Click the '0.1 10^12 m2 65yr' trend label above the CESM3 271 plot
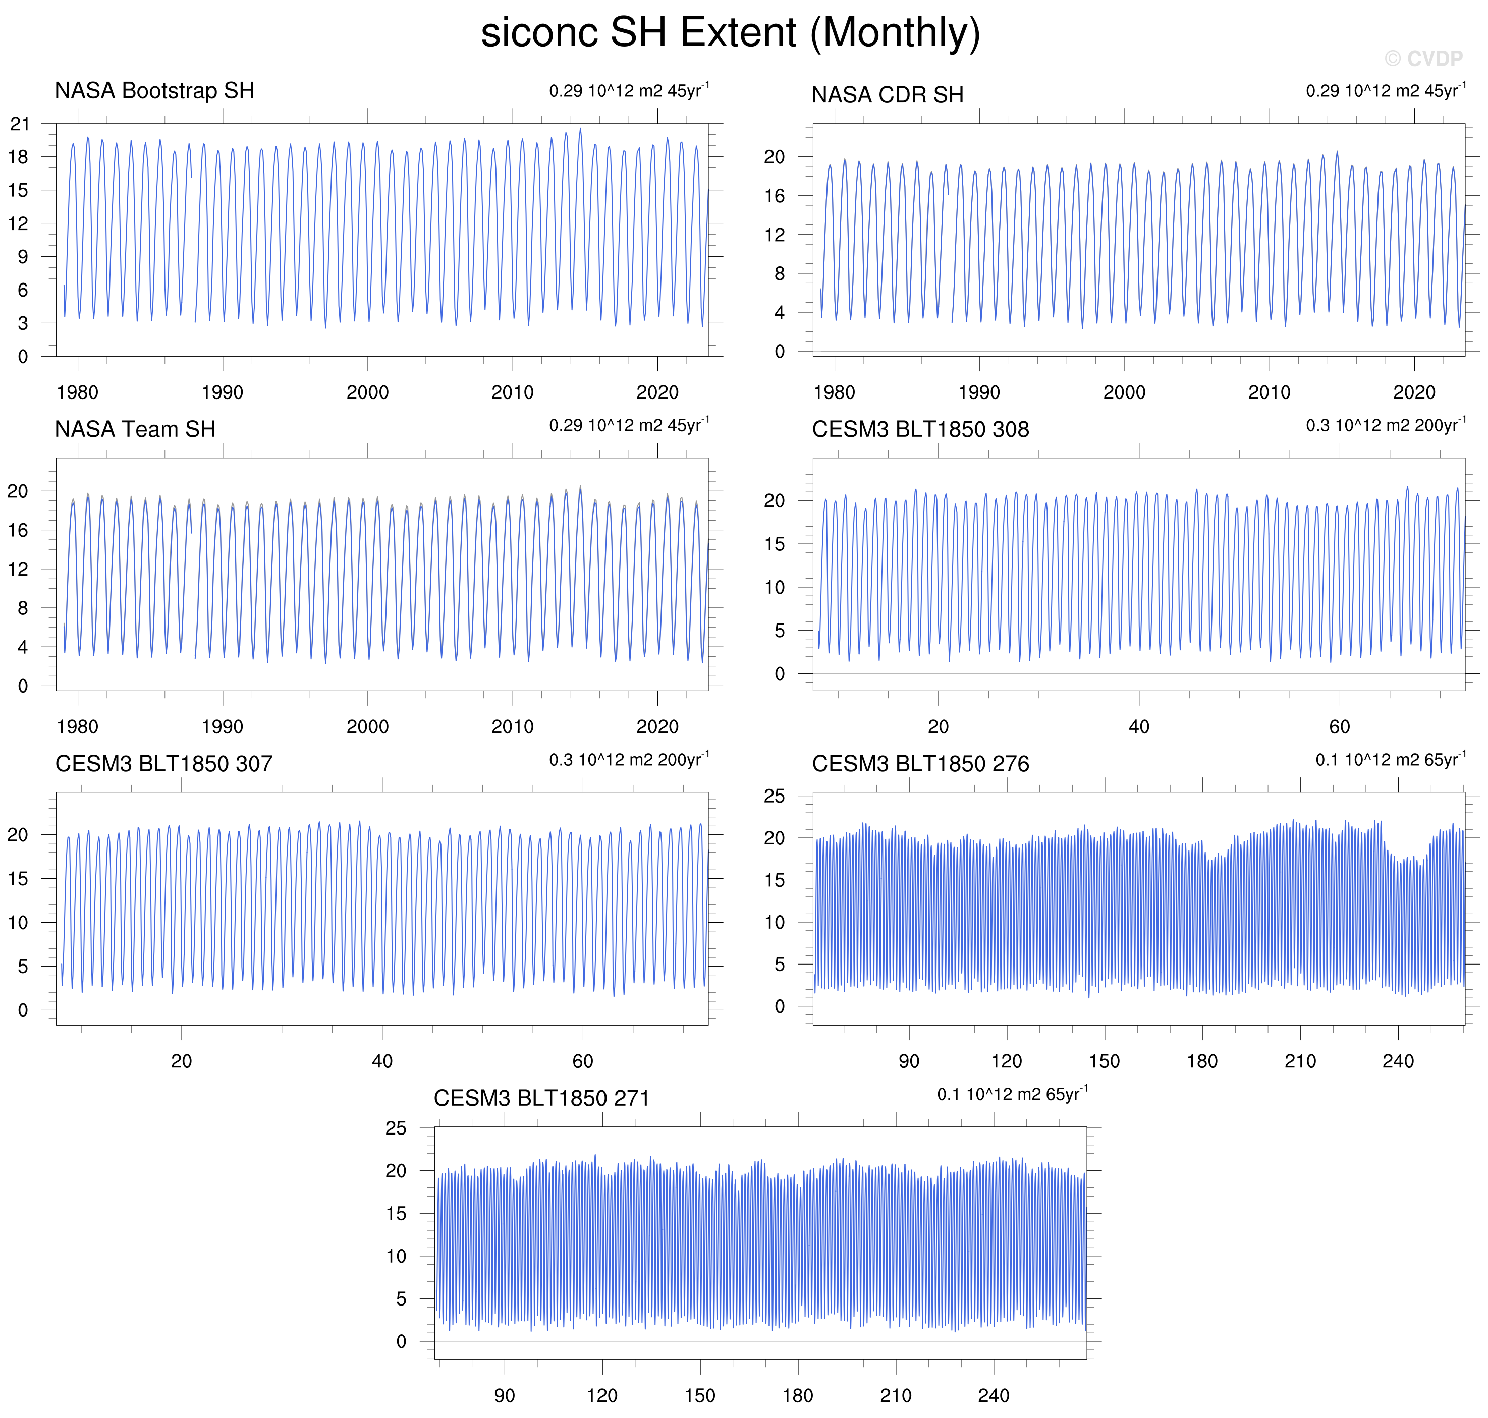The image size is (1488, 1418). coord(1012,1094)
